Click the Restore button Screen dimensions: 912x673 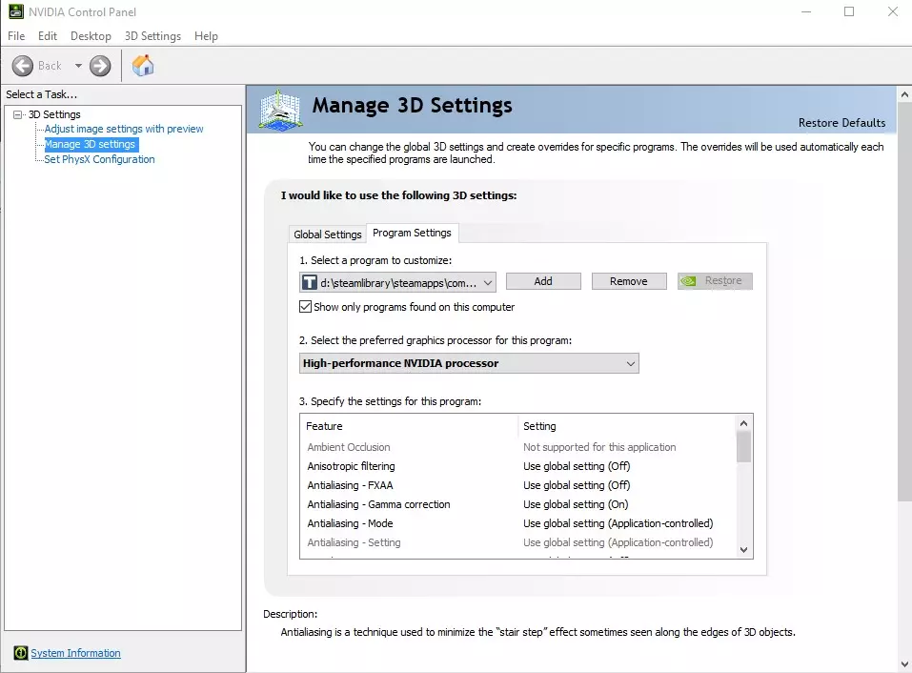pos(715,281)
